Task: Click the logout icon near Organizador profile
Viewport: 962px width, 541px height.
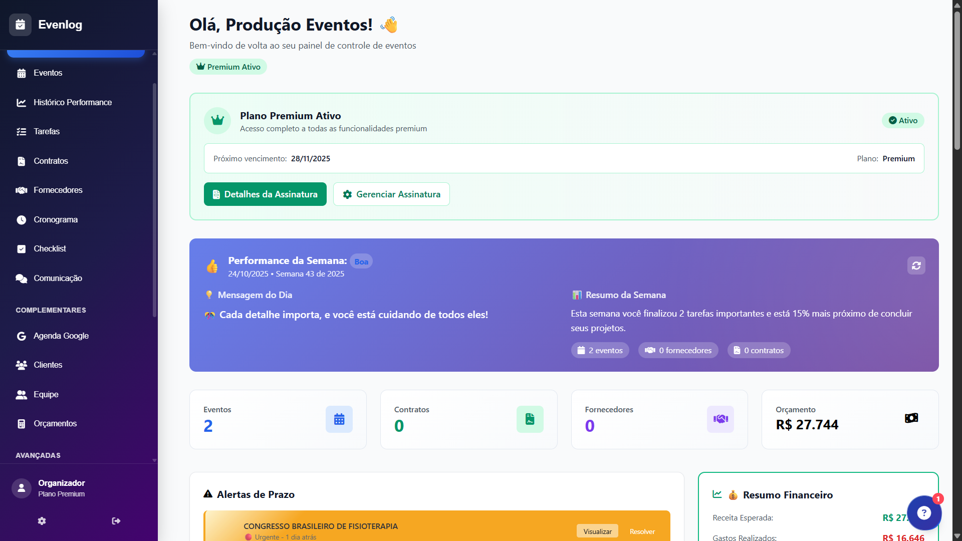Action: pos(116,521)
